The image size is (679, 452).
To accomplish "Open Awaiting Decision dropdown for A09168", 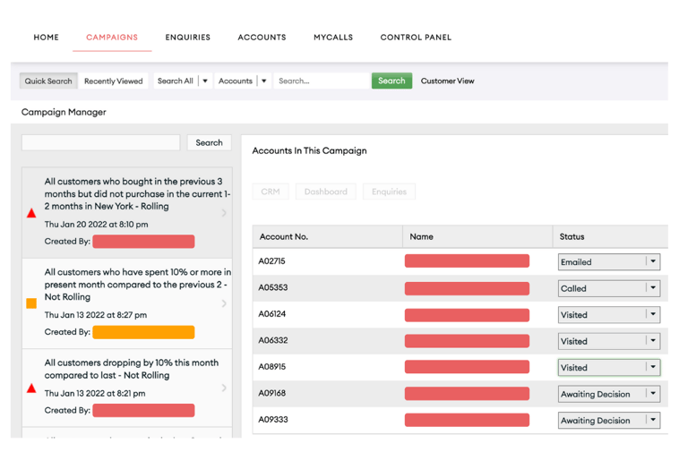I will tap(653, 394).
